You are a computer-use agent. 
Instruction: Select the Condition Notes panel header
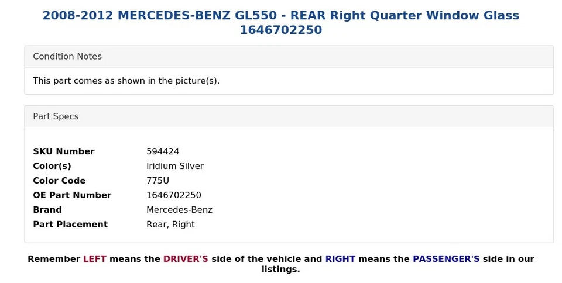[x=67, y=57]
